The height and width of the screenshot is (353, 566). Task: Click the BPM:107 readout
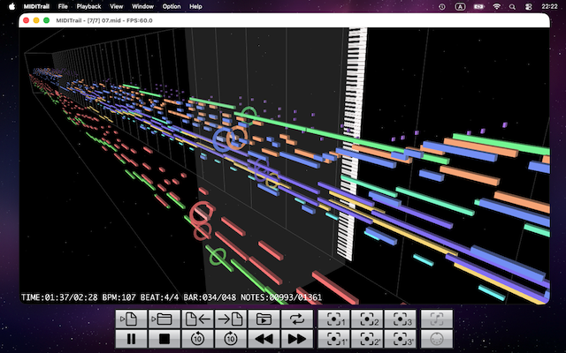[x=119, y=297]
